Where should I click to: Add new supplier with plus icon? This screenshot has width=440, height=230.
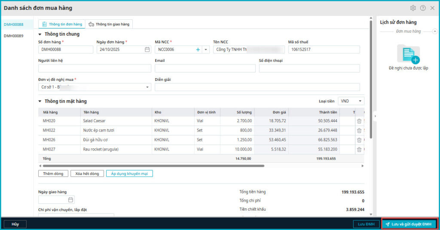pyautogui.click(x=198, y=49)
